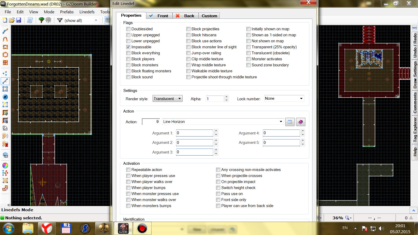
Task: Open the Sound Propagation ear icon
Action: [x=5, y=136]
